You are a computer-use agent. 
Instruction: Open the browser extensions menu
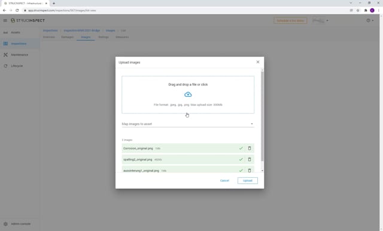tap(366, 10)
